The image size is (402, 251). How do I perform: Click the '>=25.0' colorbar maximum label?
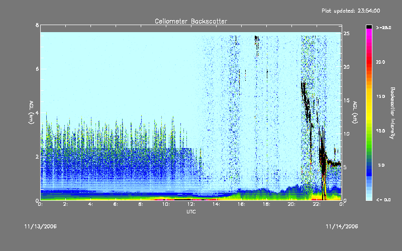coord(384,28)
